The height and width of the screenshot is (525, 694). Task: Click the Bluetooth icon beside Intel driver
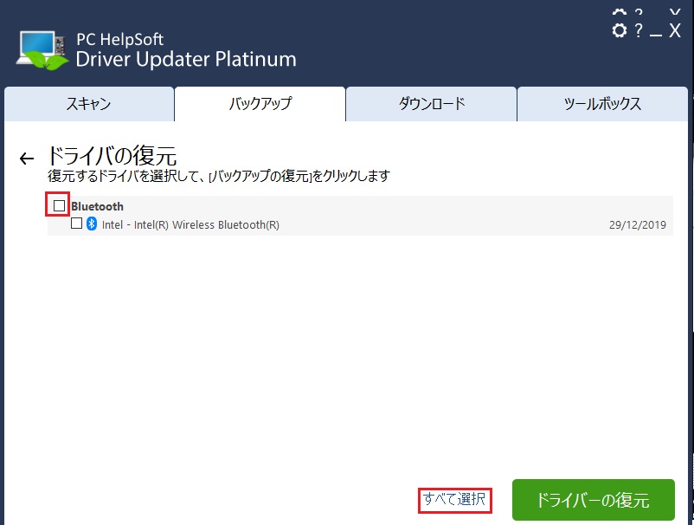click(92, 224)
